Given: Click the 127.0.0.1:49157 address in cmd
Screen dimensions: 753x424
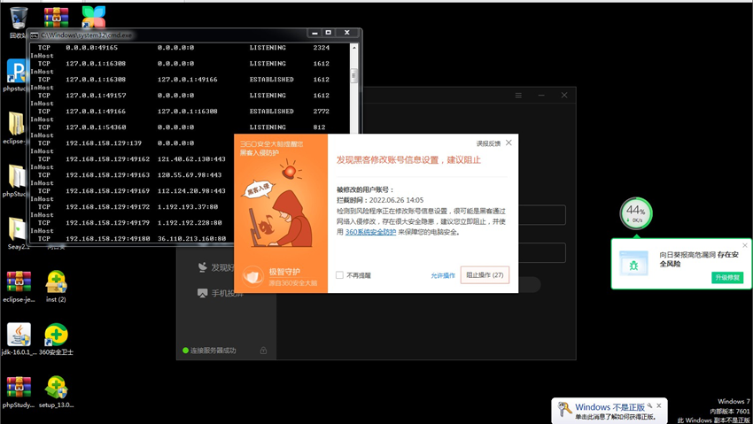Looking at the screenshot, I should (96, 96).
